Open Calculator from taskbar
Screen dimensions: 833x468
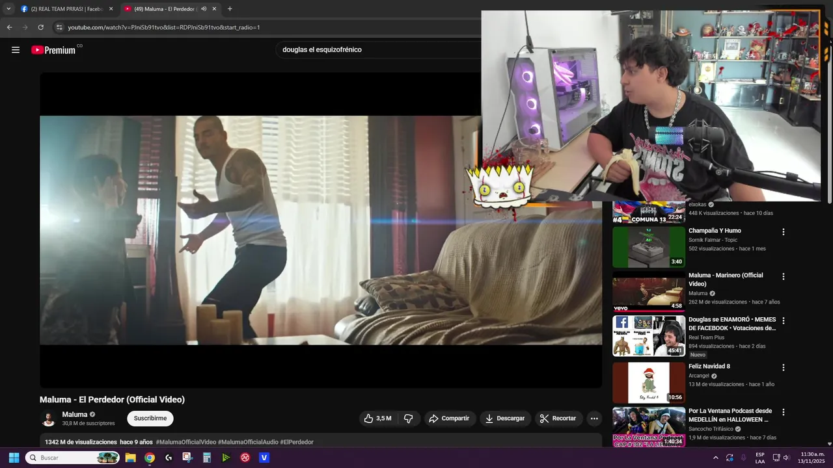pos(207,458)
